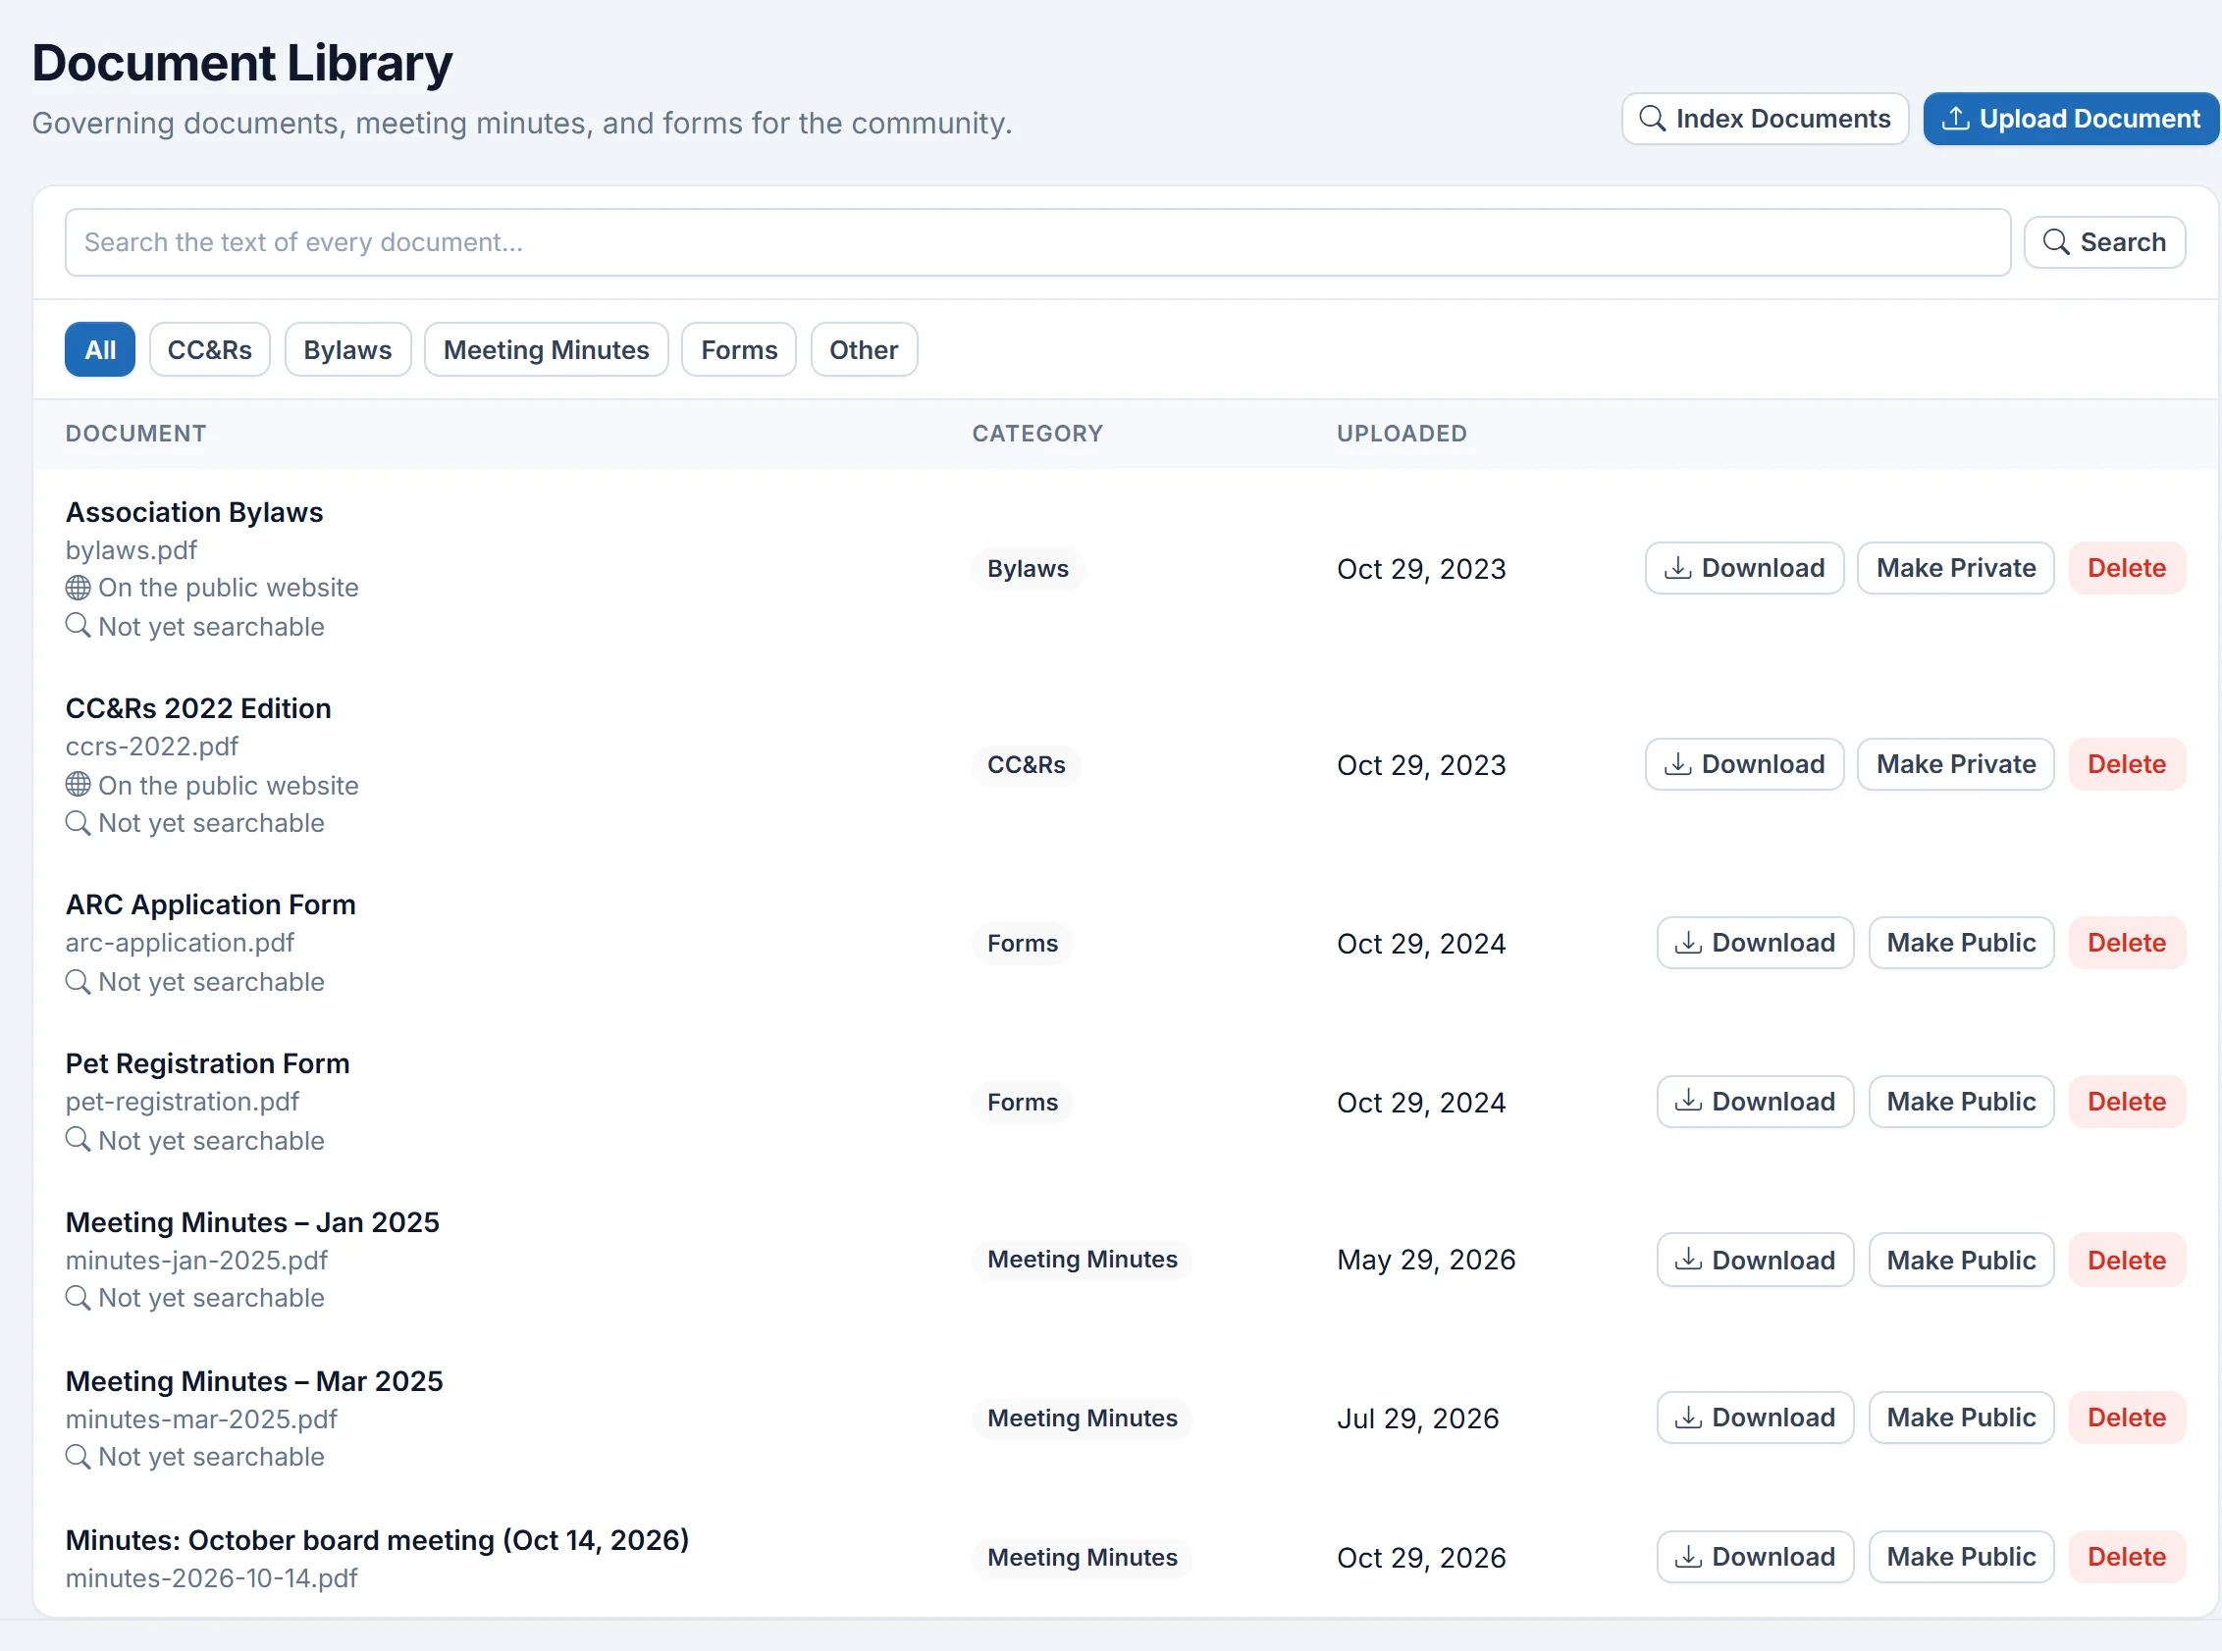The height and width of the screenshot is (1651, 2222).
Task: Click the Meeting Minutes – Jan 2025 title
Action: (x=252, y=1222)
